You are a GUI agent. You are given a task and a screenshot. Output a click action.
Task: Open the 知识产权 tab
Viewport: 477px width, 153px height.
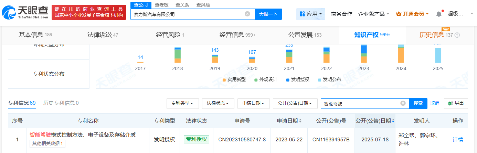pyautogui.click(x=372, y=35)
